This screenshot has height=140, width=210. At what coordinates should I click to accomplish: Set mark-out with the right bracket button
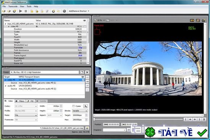(x=199, y=119)
